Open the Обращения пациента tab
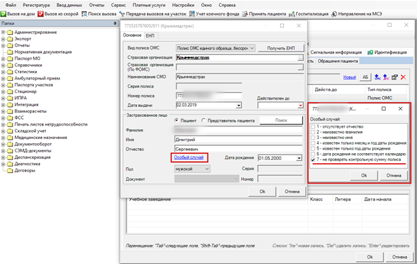 [x=337, y=61]
